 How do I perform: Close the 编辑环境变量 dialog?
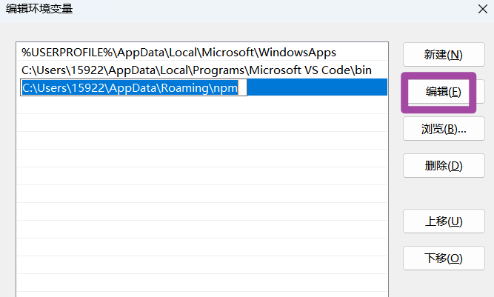(x=483, y=9)
